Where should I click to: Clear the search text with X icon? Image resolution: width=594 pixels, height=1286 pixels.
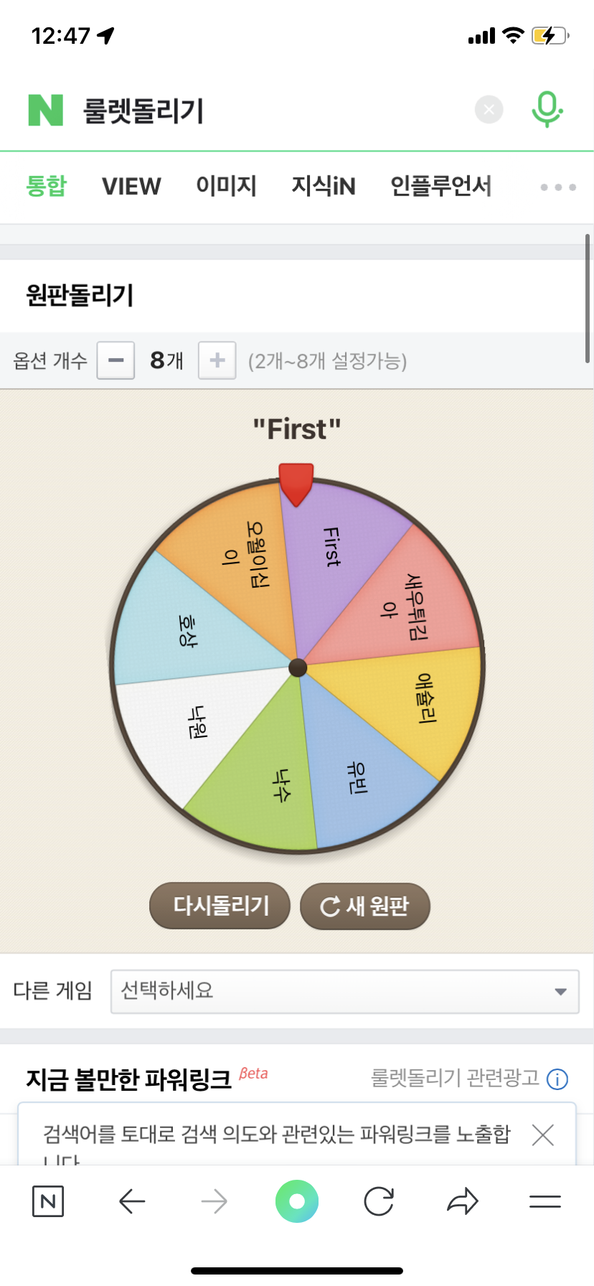click(489, 110)
